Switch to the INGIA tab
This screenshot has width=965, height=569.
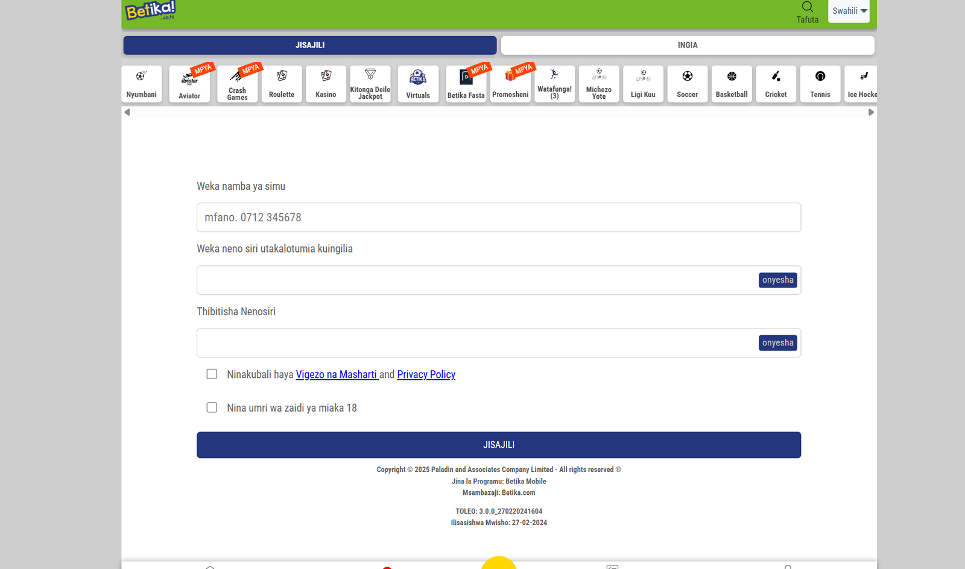pyautogui.click(x=687, y=45)
